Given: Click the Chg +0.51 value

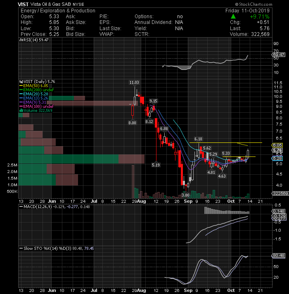Looking at the screenshot, I should (x=263, y=22).
